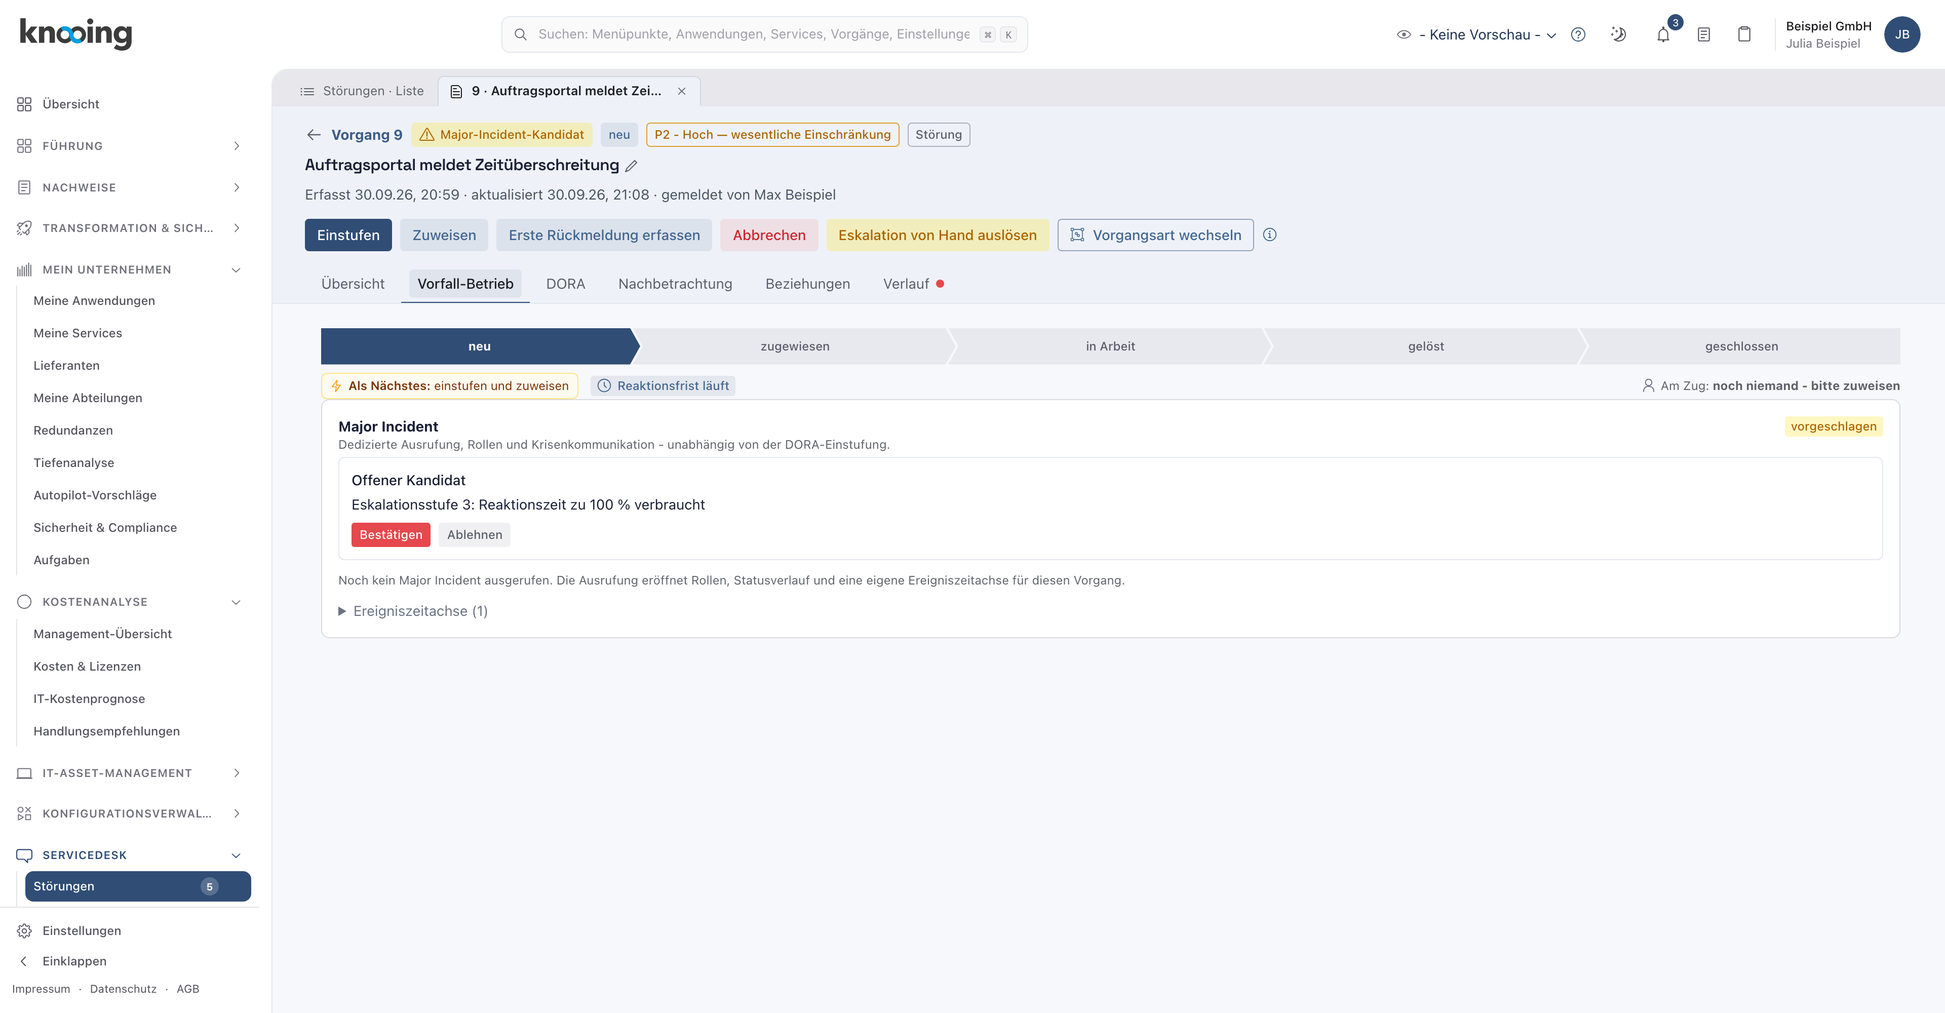Screen dimensions: 1945x1013
Task: Open the clipboard icon in the header
Action: point(1744,35)
